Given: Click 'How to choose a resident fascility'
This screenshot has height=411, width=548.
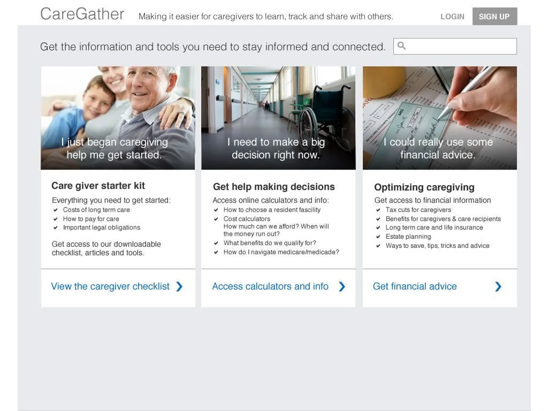Looking at the screenshot, I should pyautogui.click(x=272, y=210).
